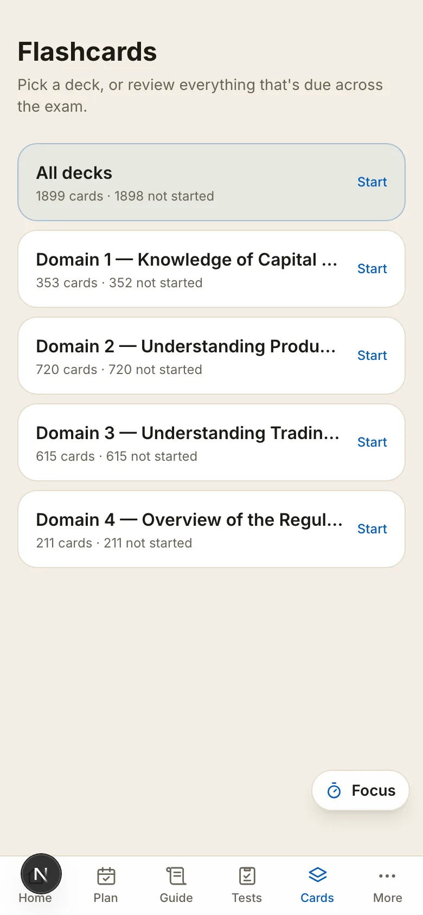423x915 pixels.
Task: Start the Domain 4 deck
Action: point(372,529)
